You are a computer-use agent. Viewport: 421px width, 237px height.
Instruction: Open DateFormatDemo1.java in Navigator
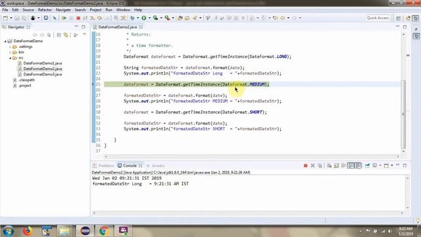tap(42, 63)
